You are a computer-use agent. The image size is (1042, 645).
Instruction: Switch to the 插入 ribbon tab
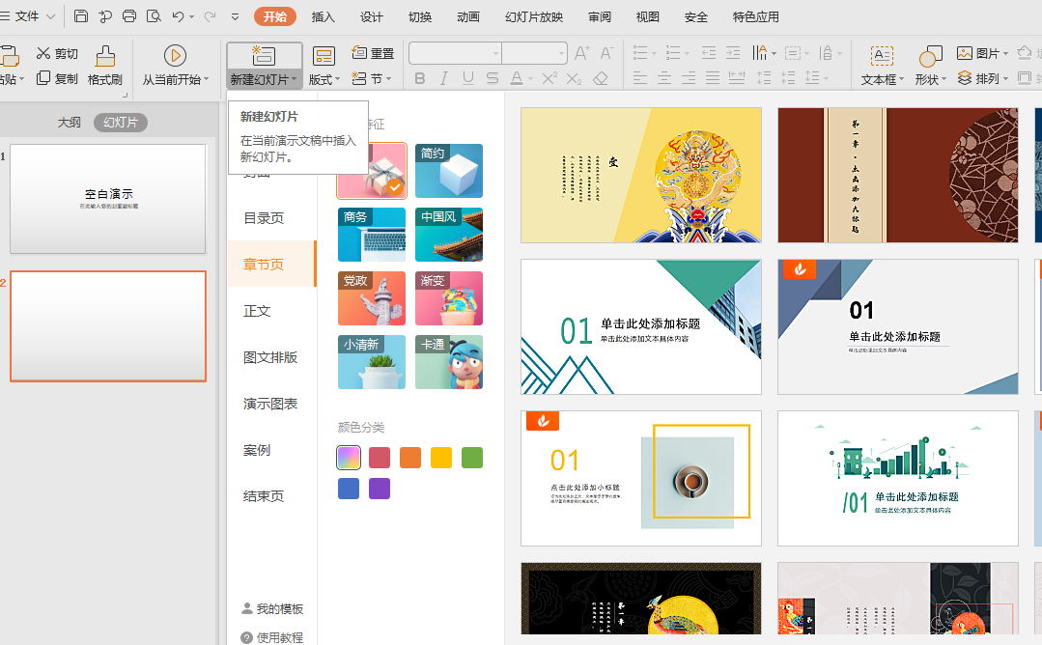pyautogui.click(x=324, y=17)
